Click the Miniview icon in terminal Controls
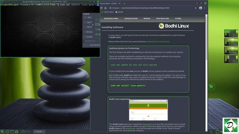Image resolution: width=239 pixels, height=134 pixels. click(x=85, y=32)
